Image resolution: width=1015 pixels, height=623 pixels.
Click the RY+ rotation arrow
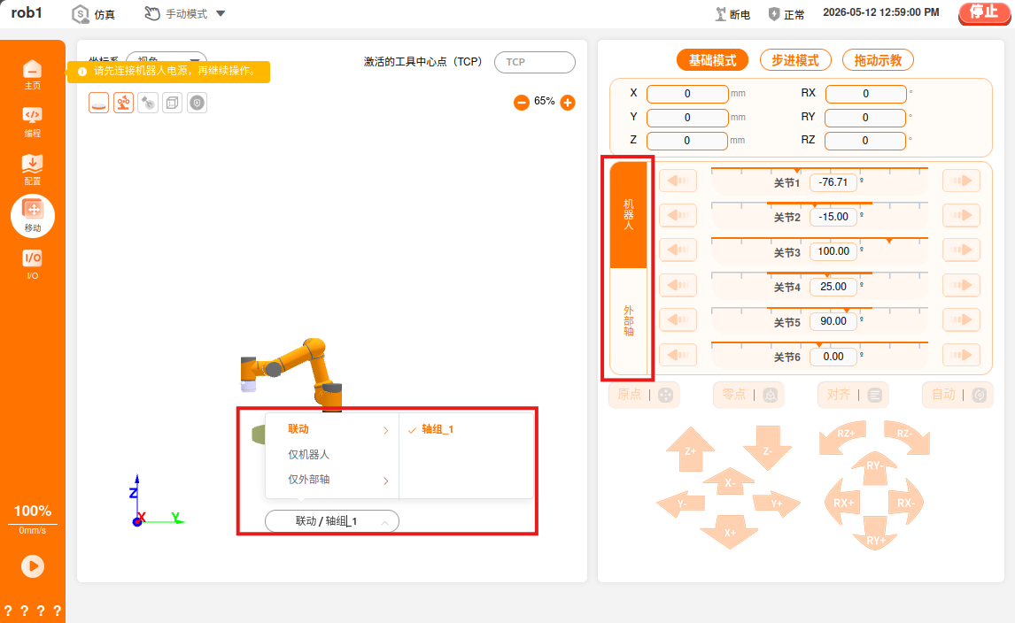875,535
